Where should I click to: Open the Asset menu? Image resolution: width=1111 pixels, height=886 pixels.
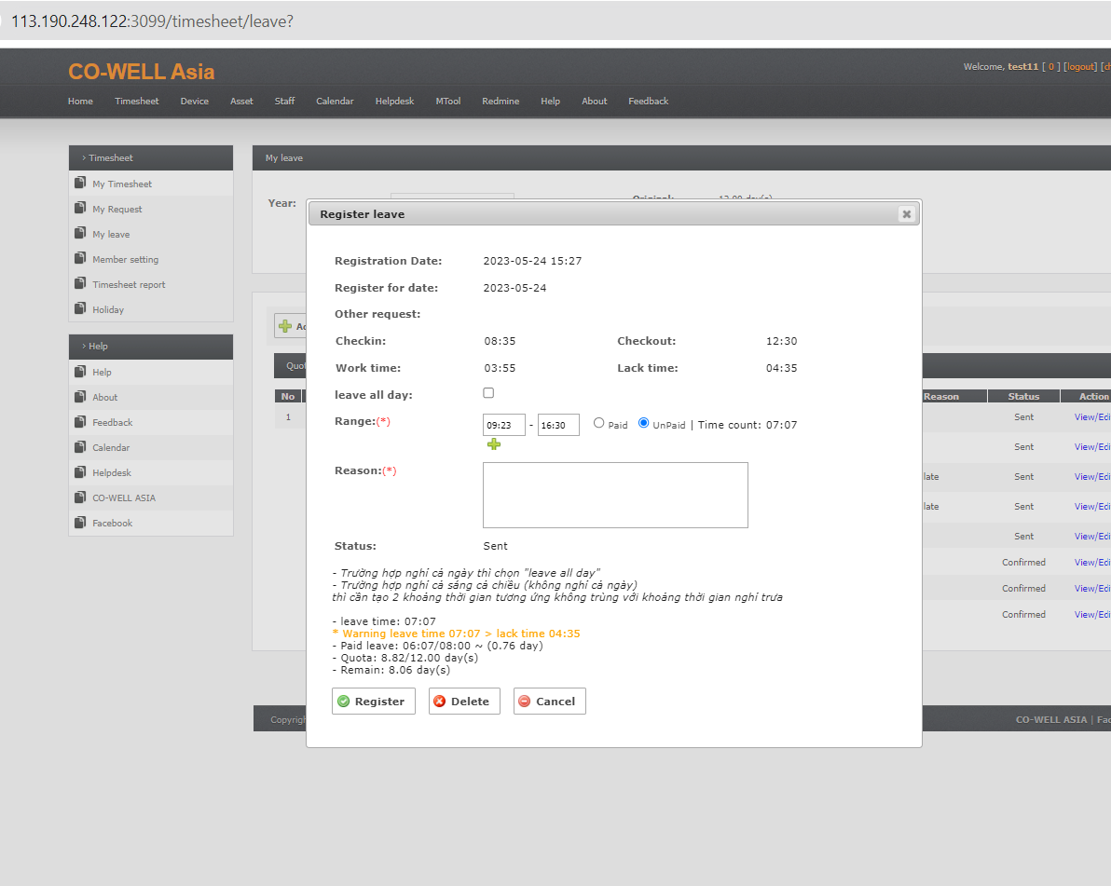pos(241,102)
